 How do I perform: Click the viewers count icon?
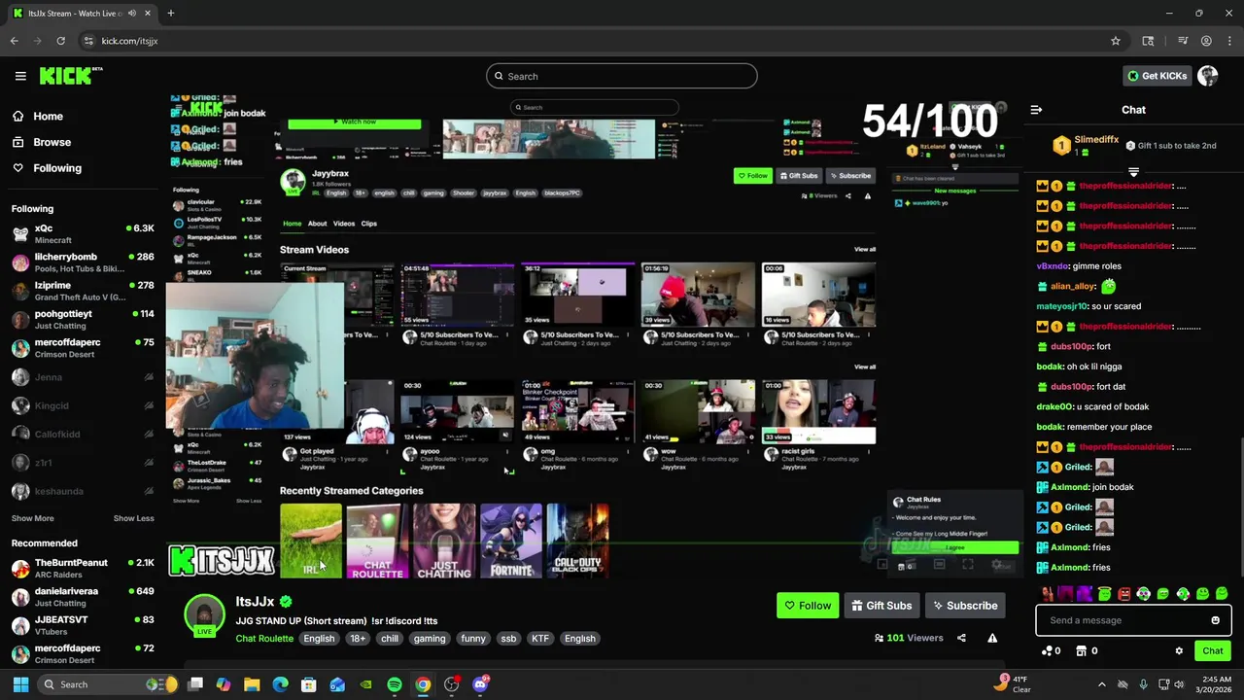tap(879, 638)
